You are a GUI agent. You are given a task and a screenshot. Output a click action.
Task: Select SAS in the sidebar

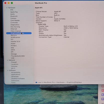click(12, 48)
